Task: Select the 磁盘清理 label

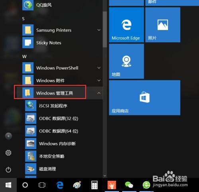Action: [47, 169]
